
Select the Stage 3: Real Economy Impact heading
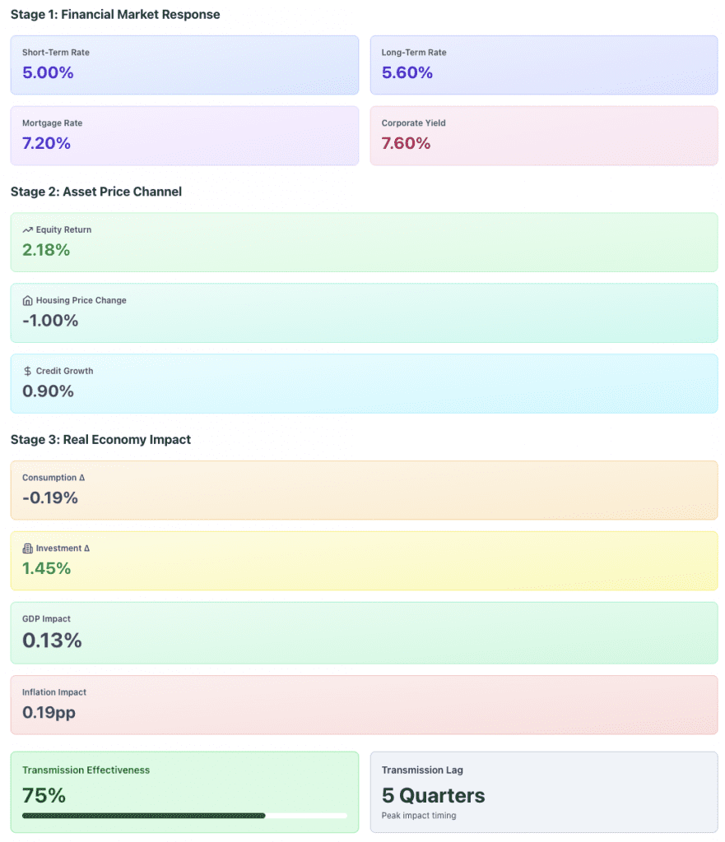(102, 440)
